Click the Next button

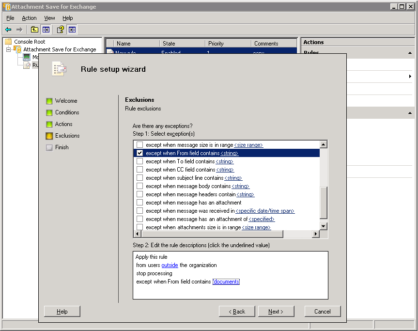[276, 311]
